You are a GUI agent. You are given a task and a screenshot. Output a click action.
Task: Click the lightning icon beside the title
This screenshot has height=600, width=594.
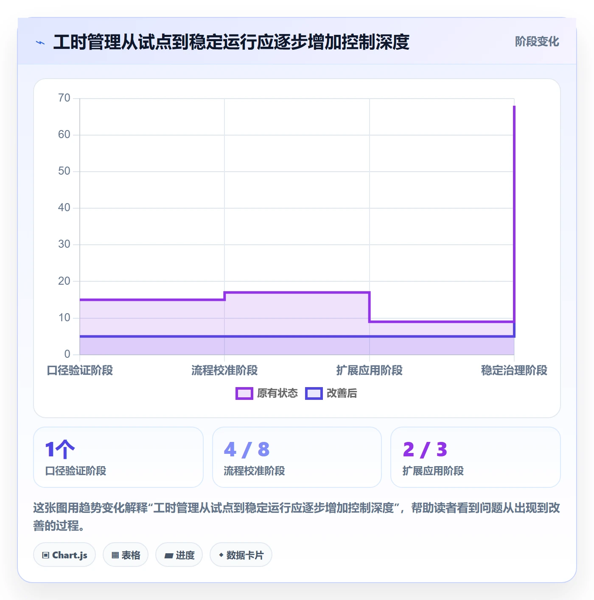pyautogui.click(x=40, y=42)
